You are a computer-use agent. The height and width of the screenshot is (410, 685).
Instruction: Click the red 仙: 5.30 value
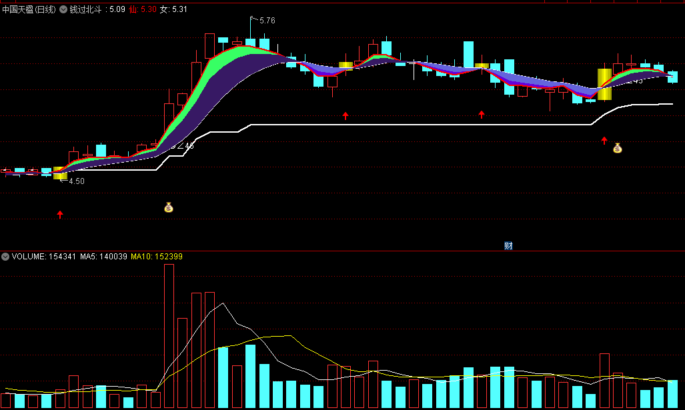(143, 9)
